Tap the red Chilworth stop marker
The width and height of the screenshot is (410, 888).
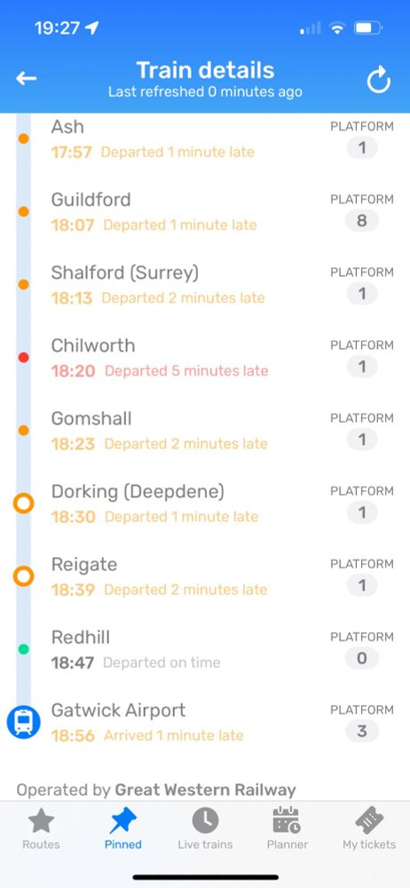click(23, 357)
